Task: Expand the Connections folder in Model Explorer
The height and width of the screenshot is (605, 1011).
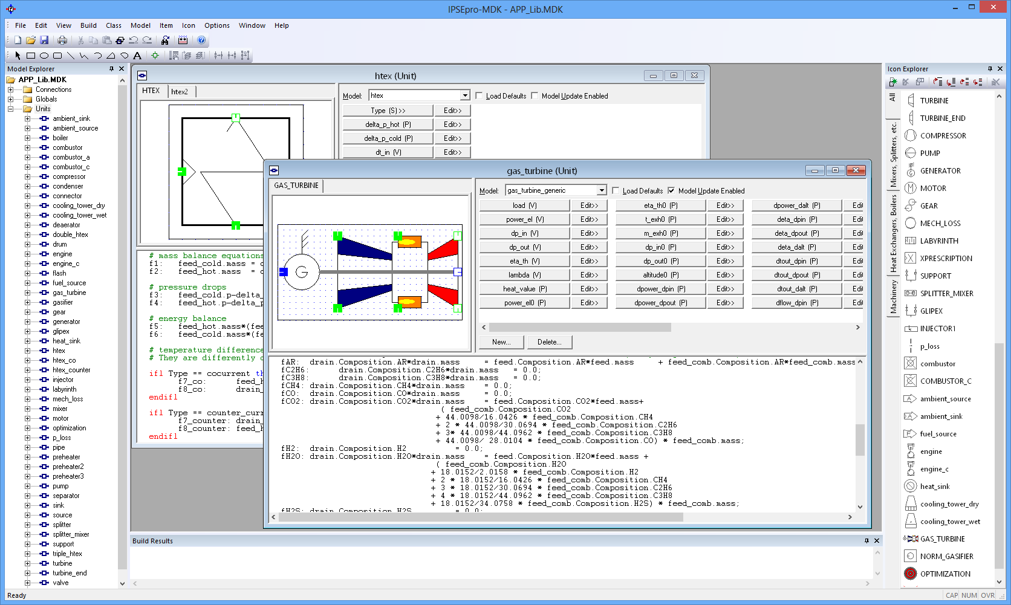Action: 10,89
